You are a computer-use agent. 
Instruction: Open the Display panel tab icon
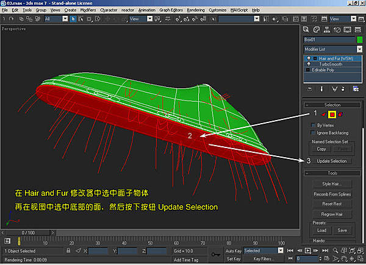pos(347,30)
